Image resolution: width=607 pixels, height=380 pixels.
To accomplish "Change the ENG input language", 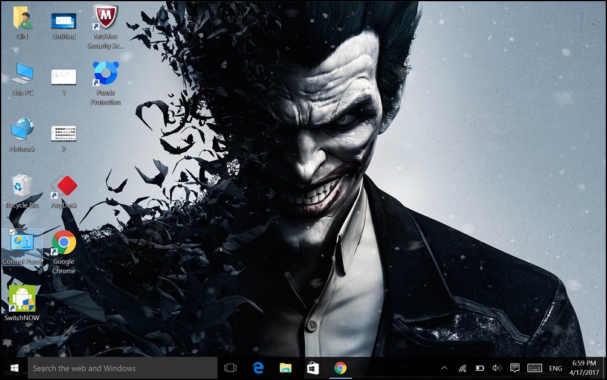I will click(556, 369).
